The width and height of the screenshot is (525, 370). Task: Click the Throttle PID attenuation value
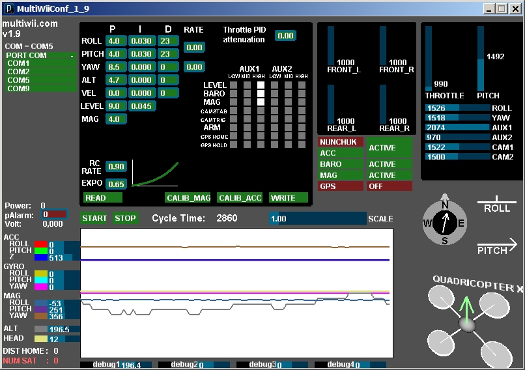tap(285, 36)
